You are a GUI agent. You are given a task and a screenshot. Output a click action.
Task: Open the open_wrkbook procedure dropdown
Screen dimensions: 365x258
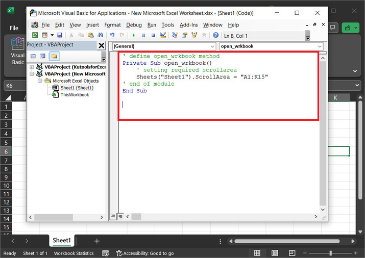tap(320, 46)
